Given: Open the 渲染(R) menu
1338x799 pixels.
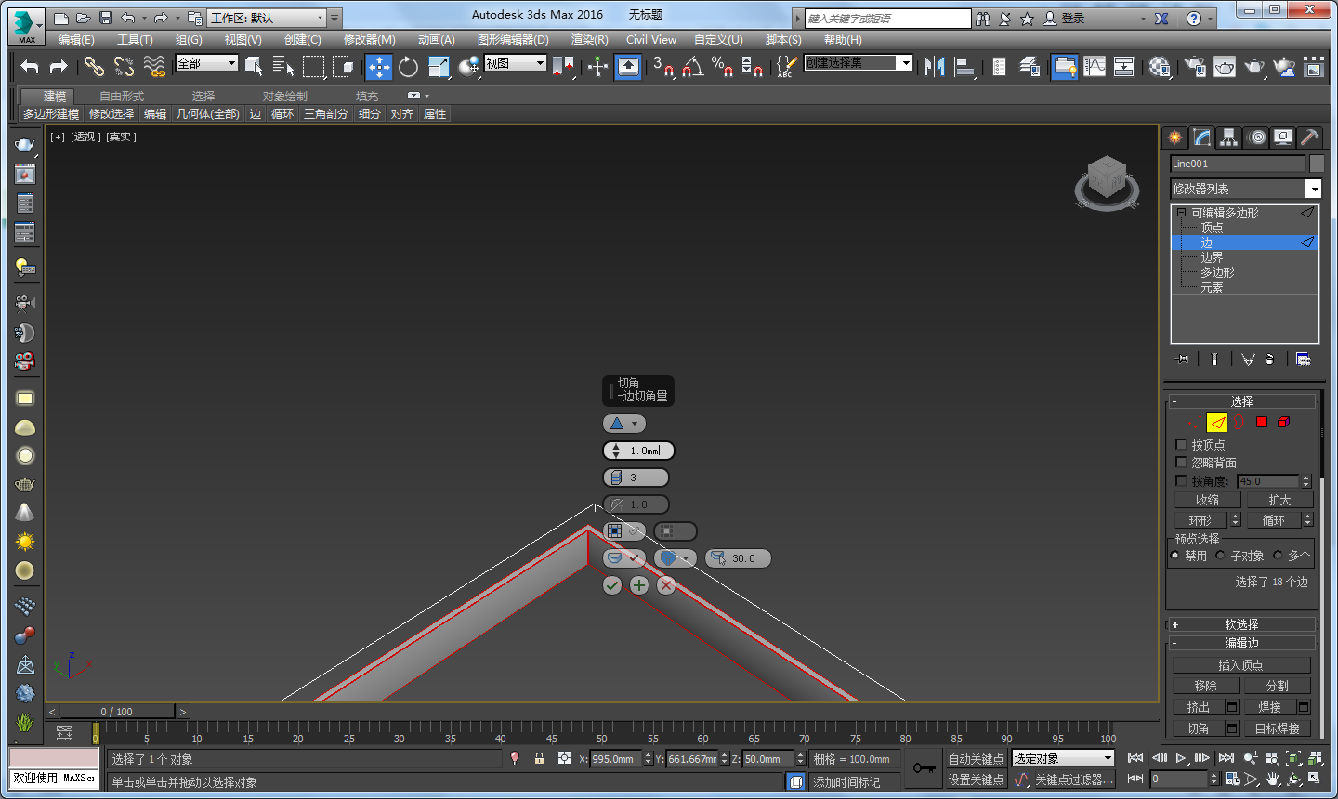Looking at the screenshot, I should (589, 40).
